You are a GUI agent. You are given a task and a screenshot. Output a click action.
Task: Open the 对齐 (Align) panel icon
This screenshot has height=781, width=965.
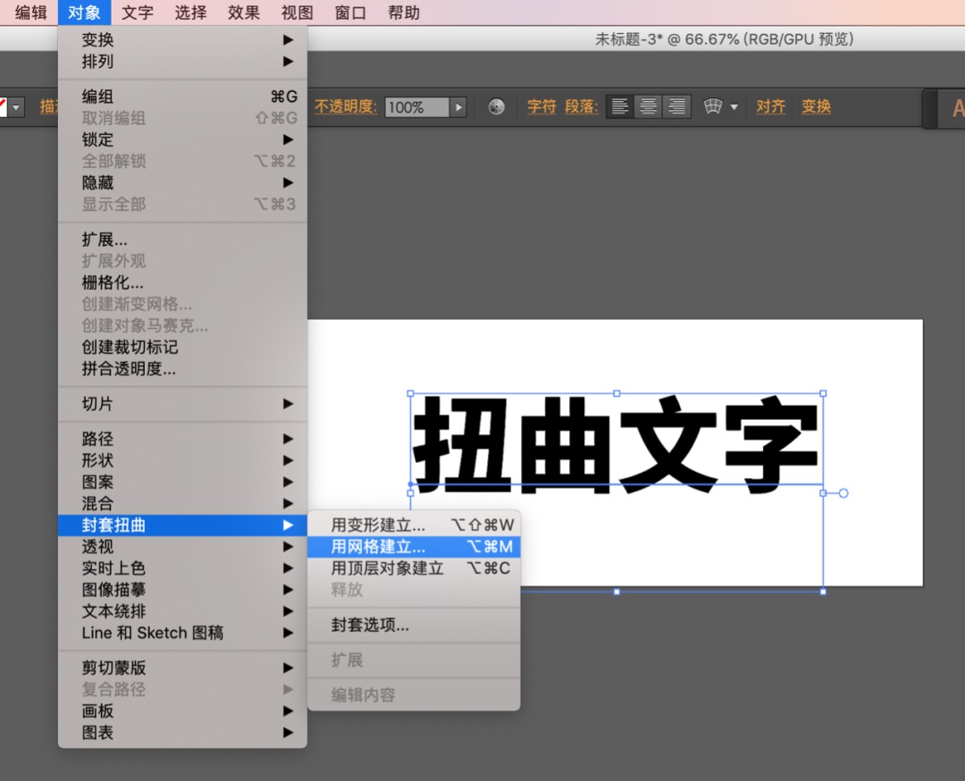click(769, 107)
